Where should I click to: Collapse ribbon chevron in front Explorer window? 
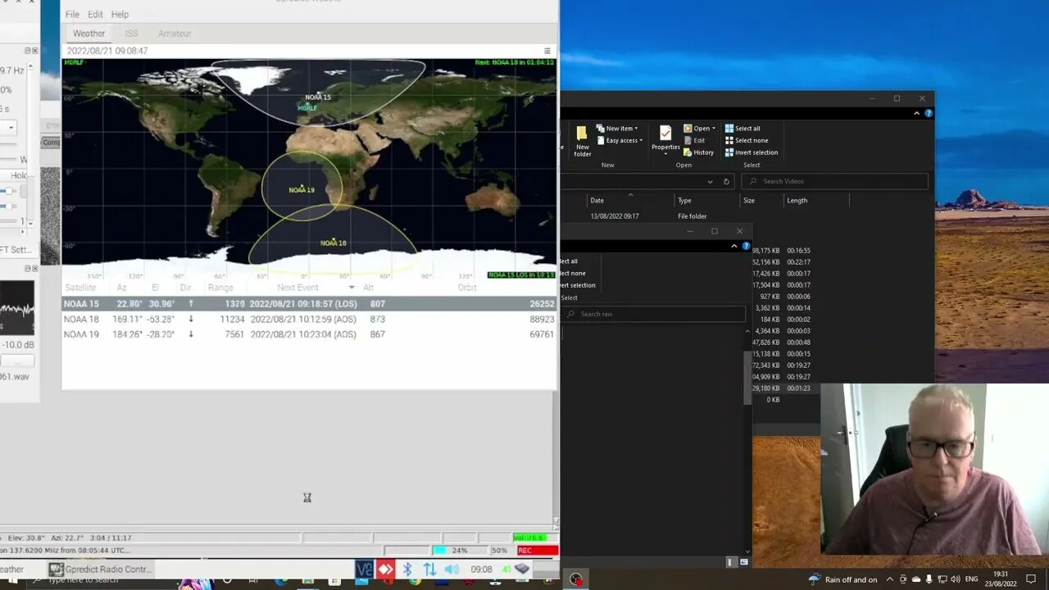[x=734, y=246]
